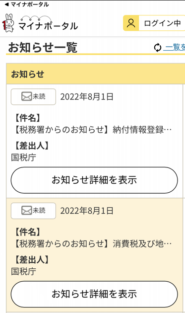Open the ログイン中 account button

[x=154, y=23]
